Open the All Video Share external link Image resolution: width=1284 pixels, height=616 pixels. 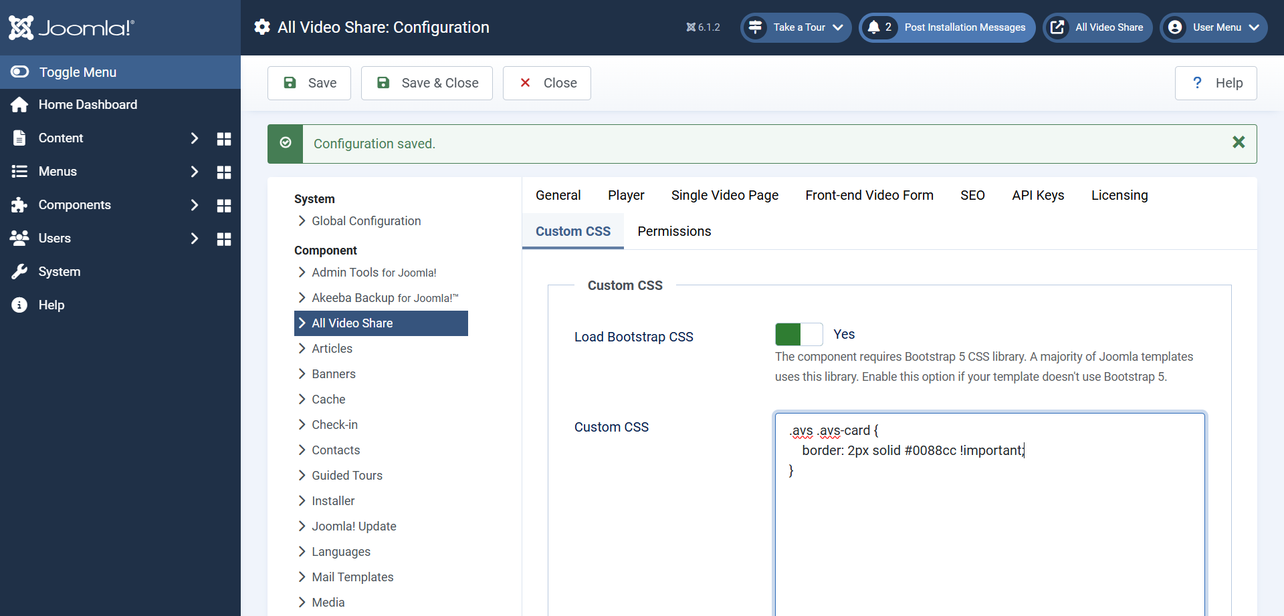click(x=1097, y=27)
